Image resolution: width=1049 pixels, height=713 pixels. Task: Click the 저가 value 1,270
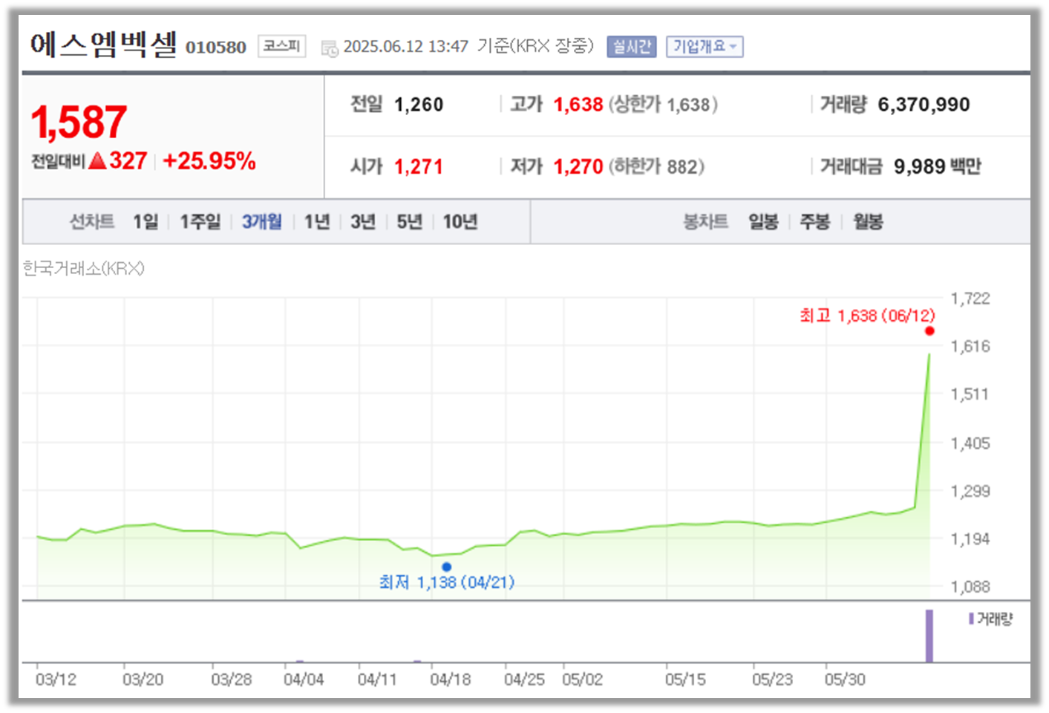(578, 166)
